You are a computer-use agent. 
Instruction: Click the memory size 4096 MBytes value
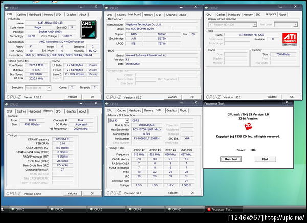pos(32,124)
